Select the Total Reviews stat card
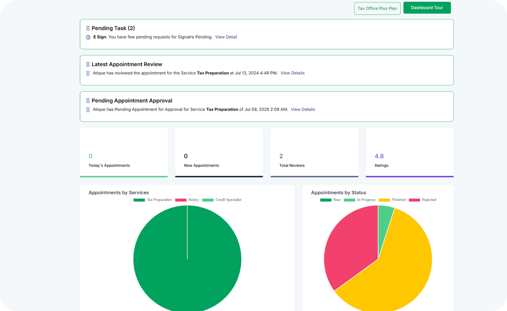 pyautogui.click(x=314, y=152)
